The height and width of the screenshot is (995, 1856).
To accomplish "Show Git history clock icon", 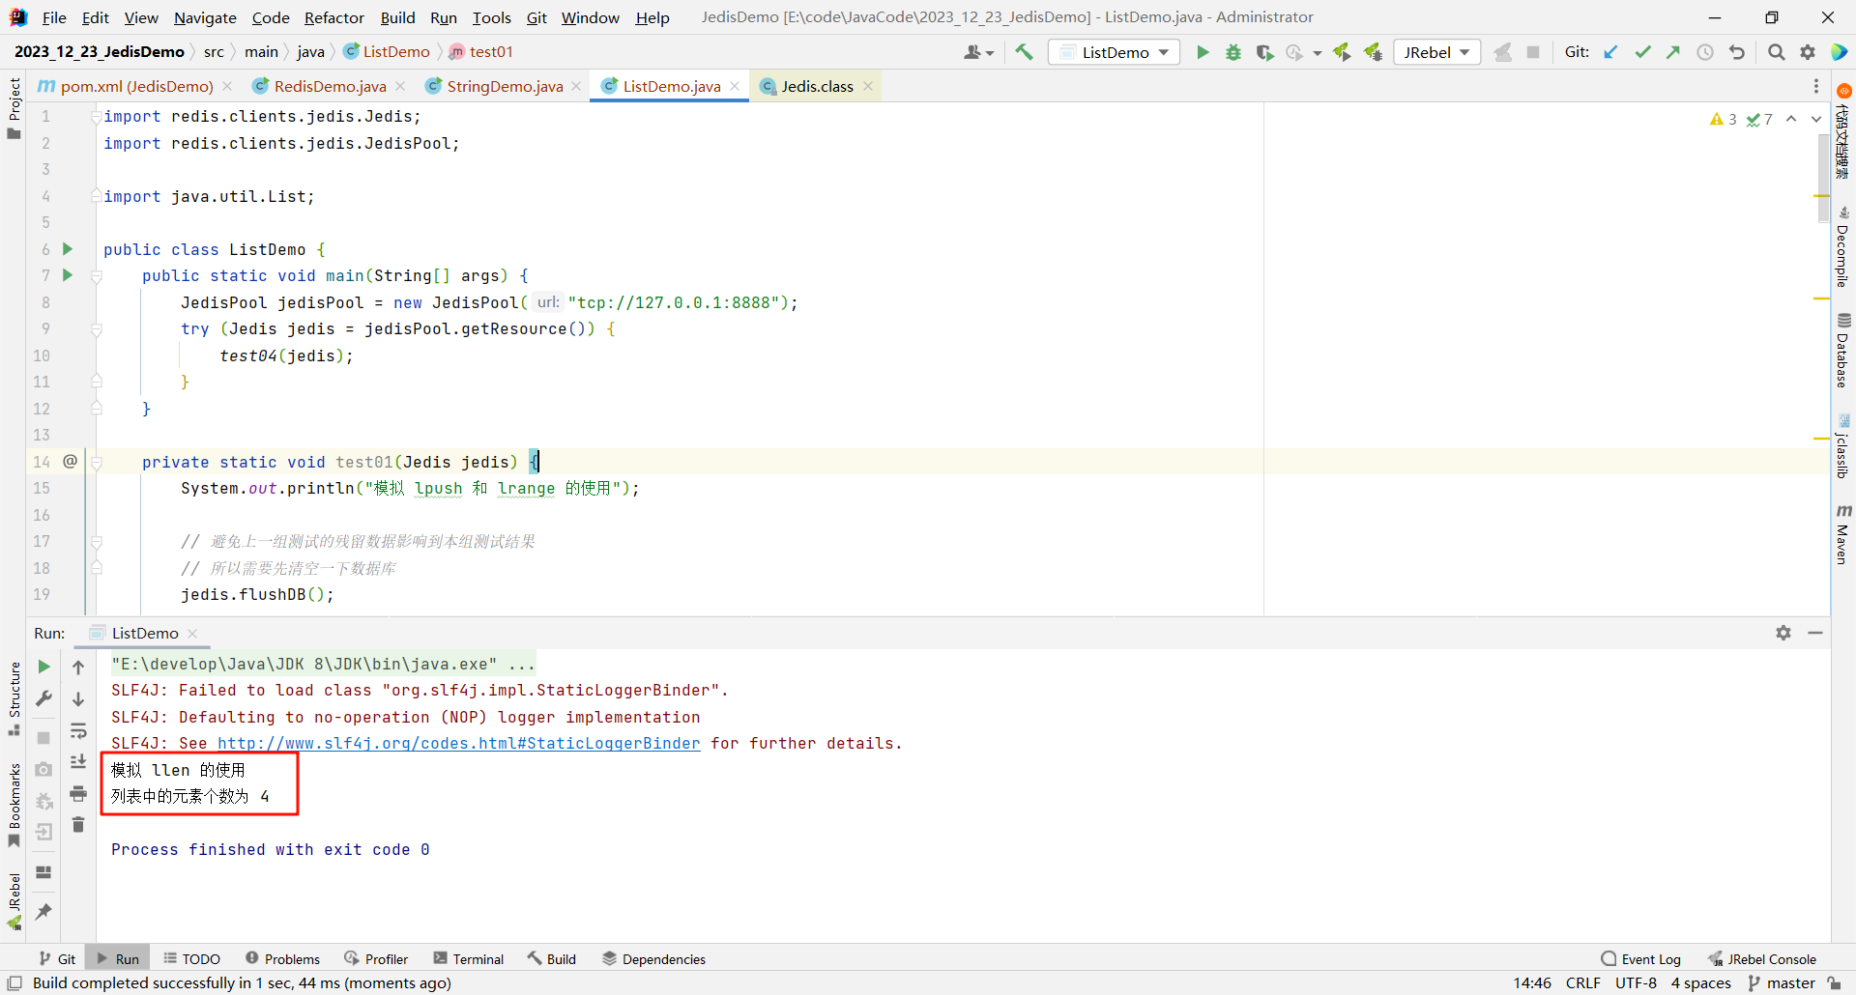I will (x=1705, y=52).
